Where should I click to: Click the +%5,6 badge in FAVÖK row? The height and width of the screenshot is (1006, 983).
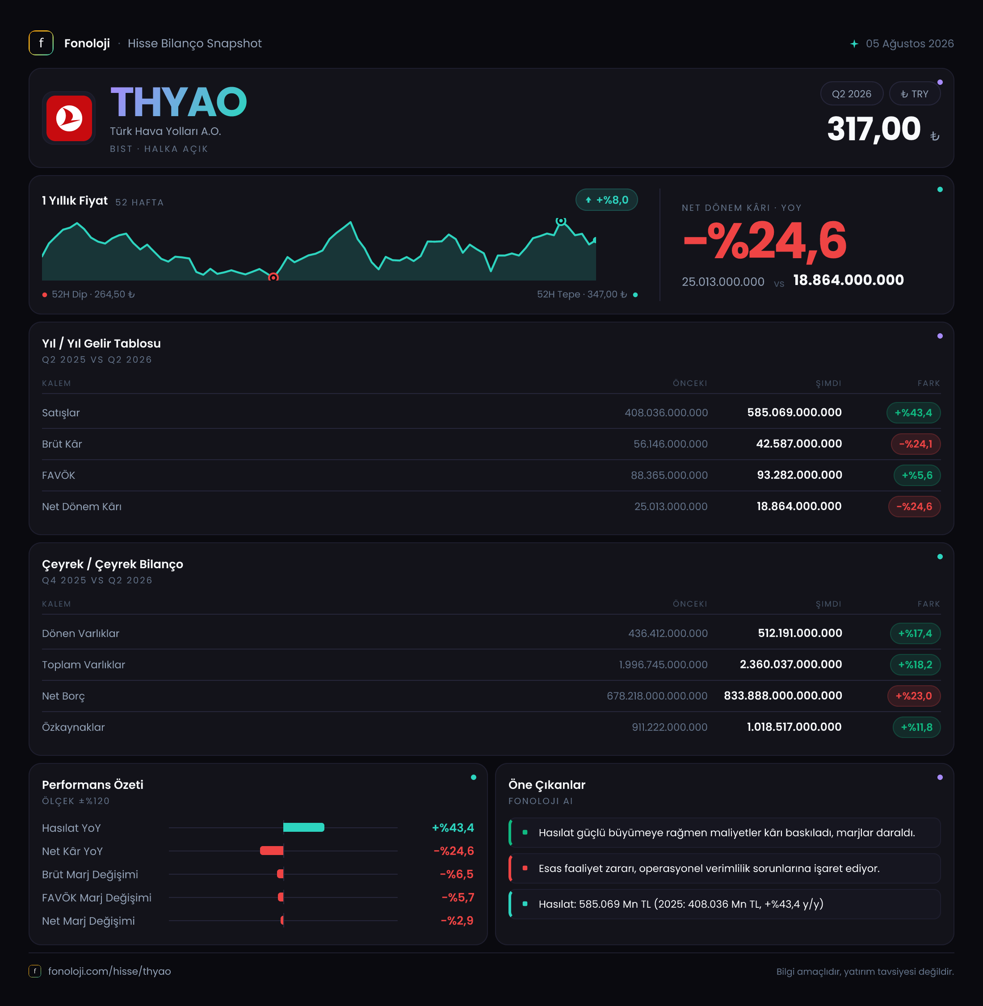[917, 475]
